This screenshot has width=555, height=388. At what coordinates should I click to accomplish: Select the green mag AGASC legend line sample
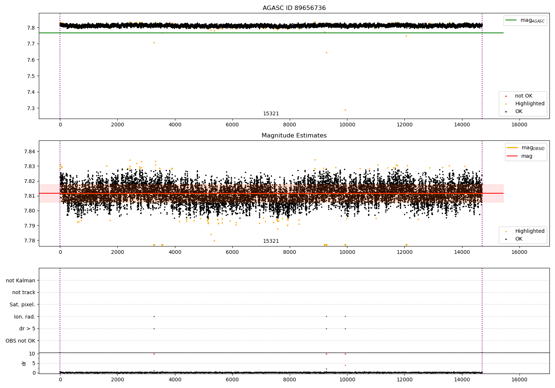511,20
